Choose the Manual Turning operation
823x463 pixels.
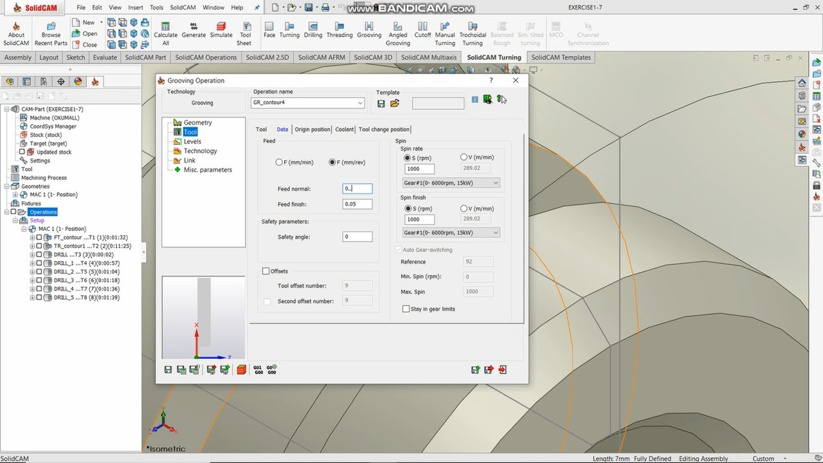[x=445, y=34]
